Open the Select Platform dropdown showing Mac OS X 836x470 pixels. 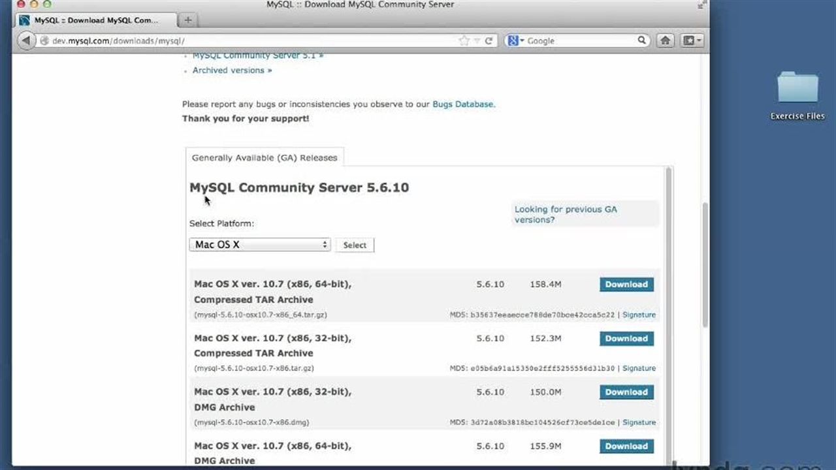(259, 245)
